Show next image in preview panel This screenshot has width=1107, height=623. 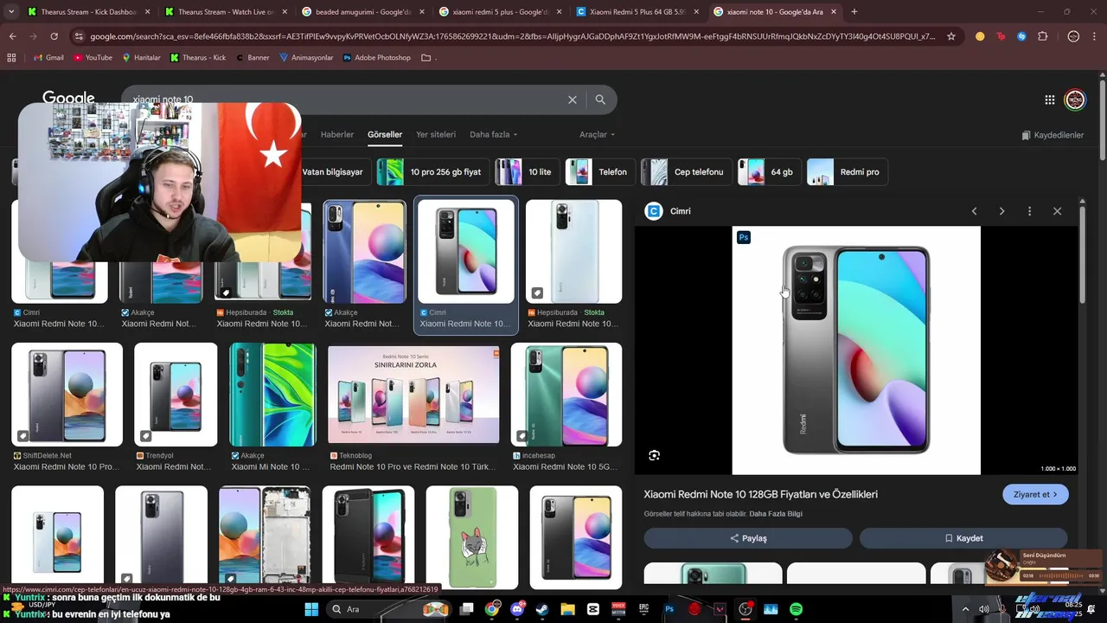pos(1001,211)
